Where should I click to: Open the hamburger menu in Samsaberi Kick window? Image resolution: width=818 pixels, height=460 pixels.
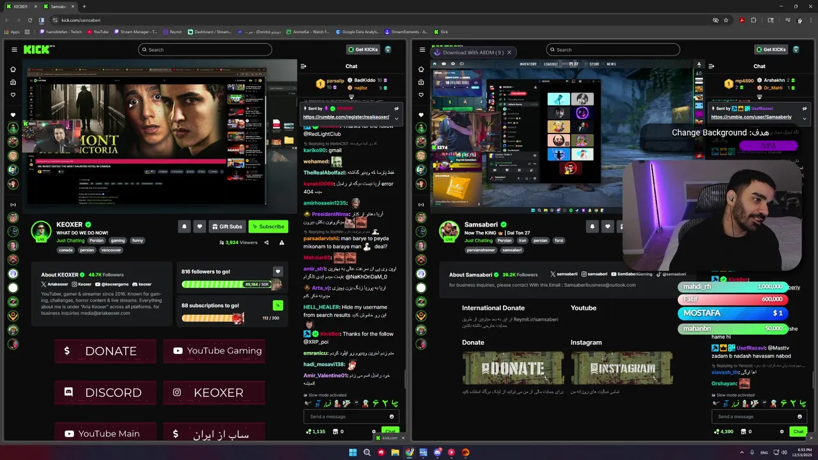coord(422,50)
